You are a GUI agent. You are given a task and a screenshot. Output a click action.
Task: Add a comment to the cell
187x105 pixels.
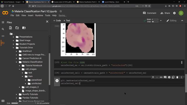point(165,77)
